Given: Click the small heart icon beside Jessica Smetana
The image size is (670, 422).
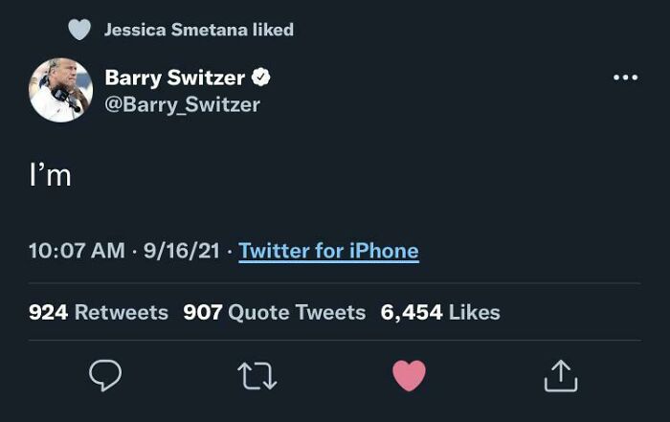Looking at the screenshot, I should coord(80,30).
